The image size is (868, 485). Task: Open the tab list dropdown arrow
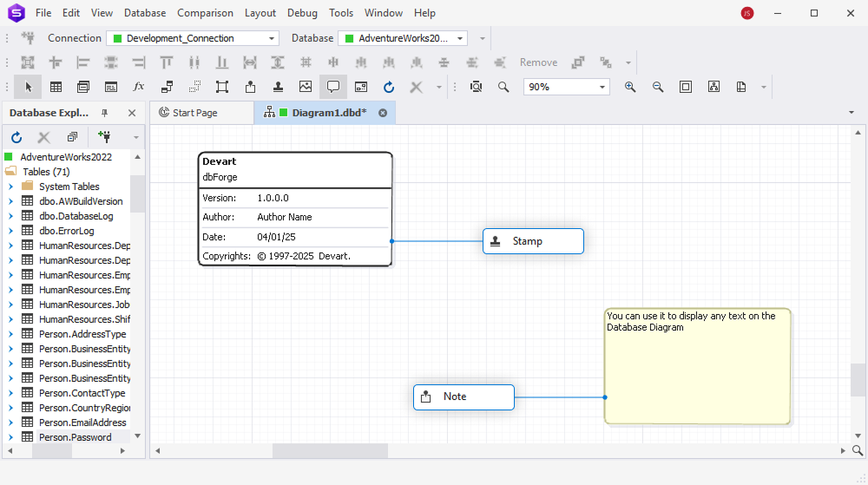(x=852, y=113)
